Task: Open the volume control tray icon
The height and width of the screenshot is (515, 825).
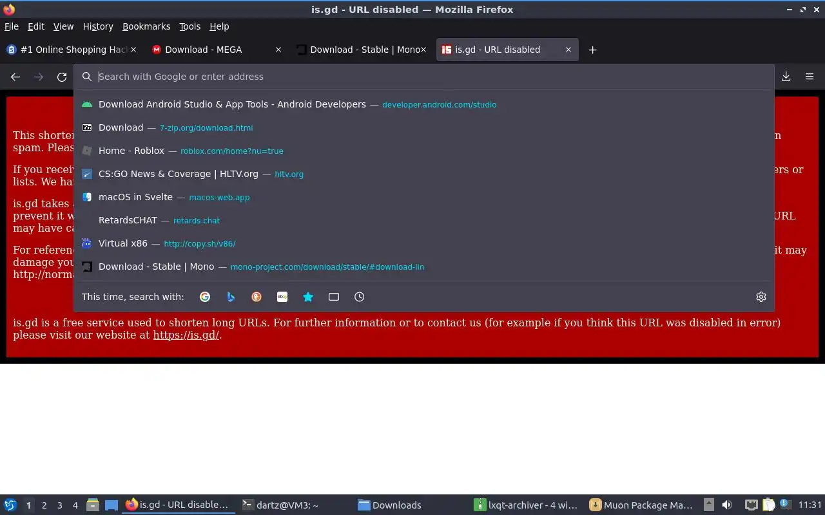Action: (x=727, y=505)
